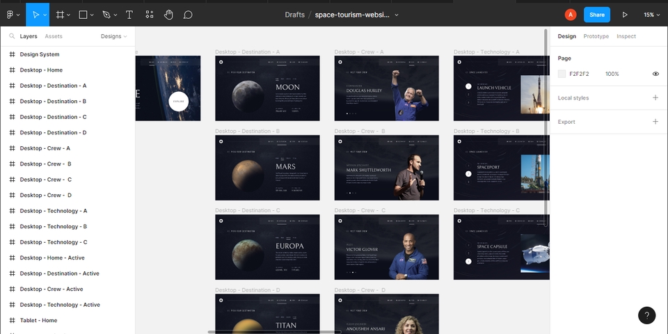Screen dimensions: 668x334
Task: Switch to the Prototype tab
Action: [x=596, y=36]
